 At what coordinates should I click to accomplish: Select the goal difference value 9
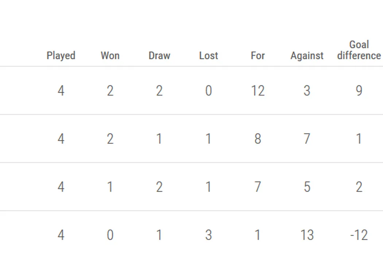(x=359, y=91)
